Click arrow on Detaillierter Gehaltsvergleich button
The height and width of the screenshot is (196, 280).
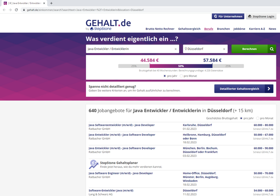[x=269, y=89]
